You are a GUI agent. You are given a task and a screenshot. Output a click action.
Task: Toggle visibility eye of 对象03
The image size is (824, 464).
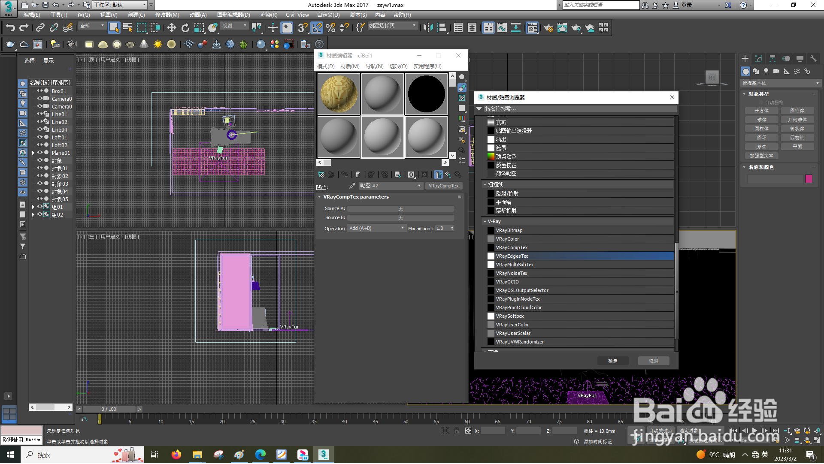pyautogui.click(x=40, y=184)
